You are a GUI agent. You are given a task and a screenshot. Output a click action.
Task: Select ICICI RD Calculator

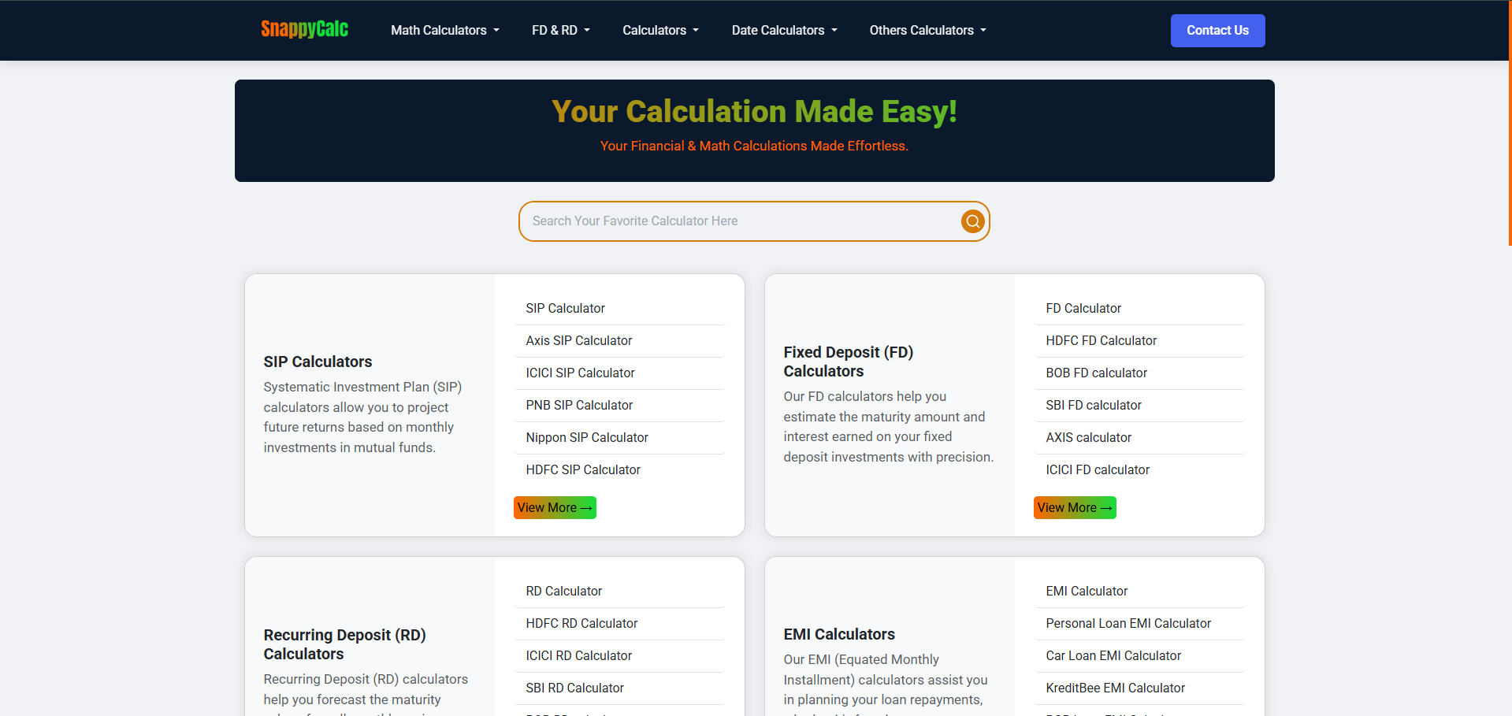(x=619, y=655)
